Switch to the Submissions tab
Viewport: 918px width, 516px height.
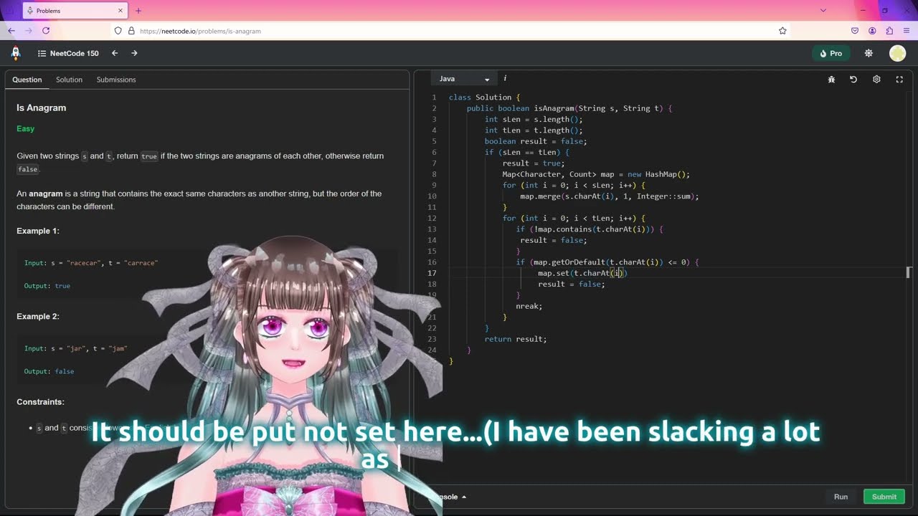[x=116, y=80]
